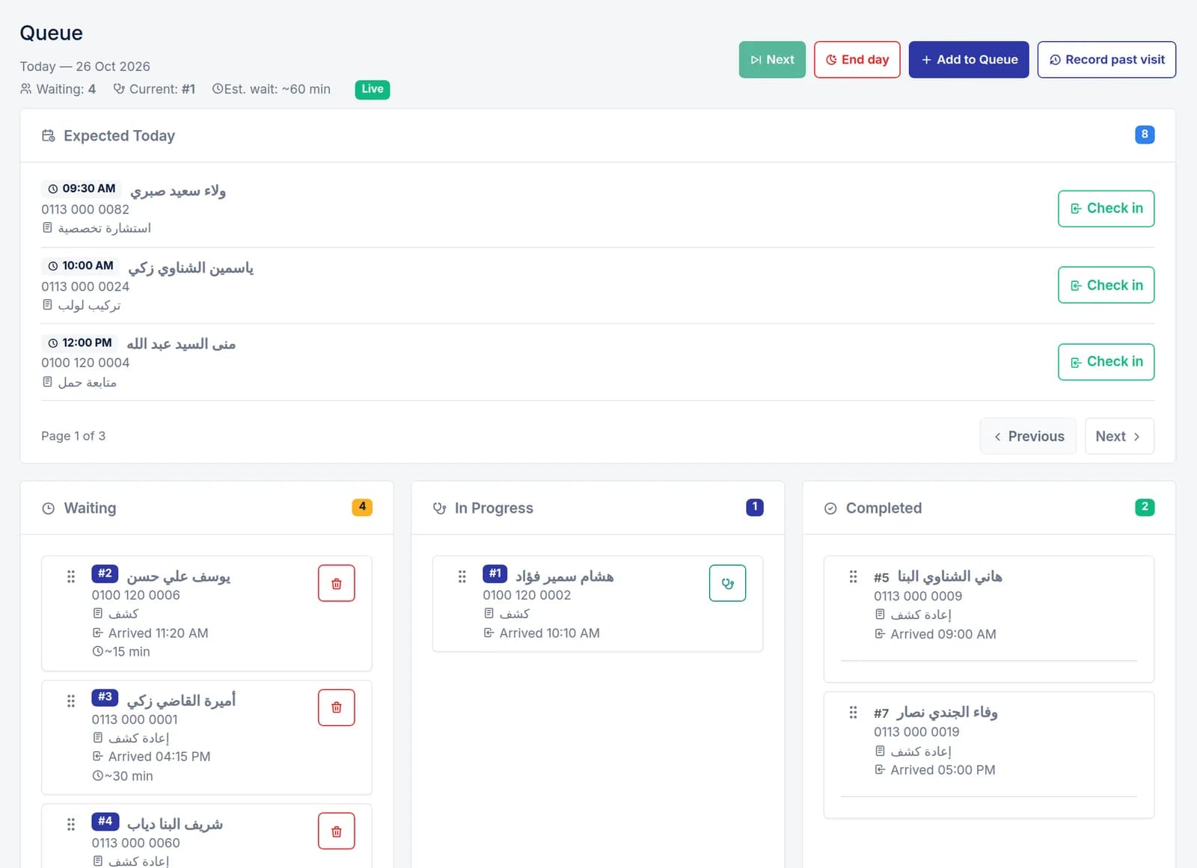Grab the drag handle of waiting entry #2
The height and width of the screenshot is (868, 1197).
(71, 576)
